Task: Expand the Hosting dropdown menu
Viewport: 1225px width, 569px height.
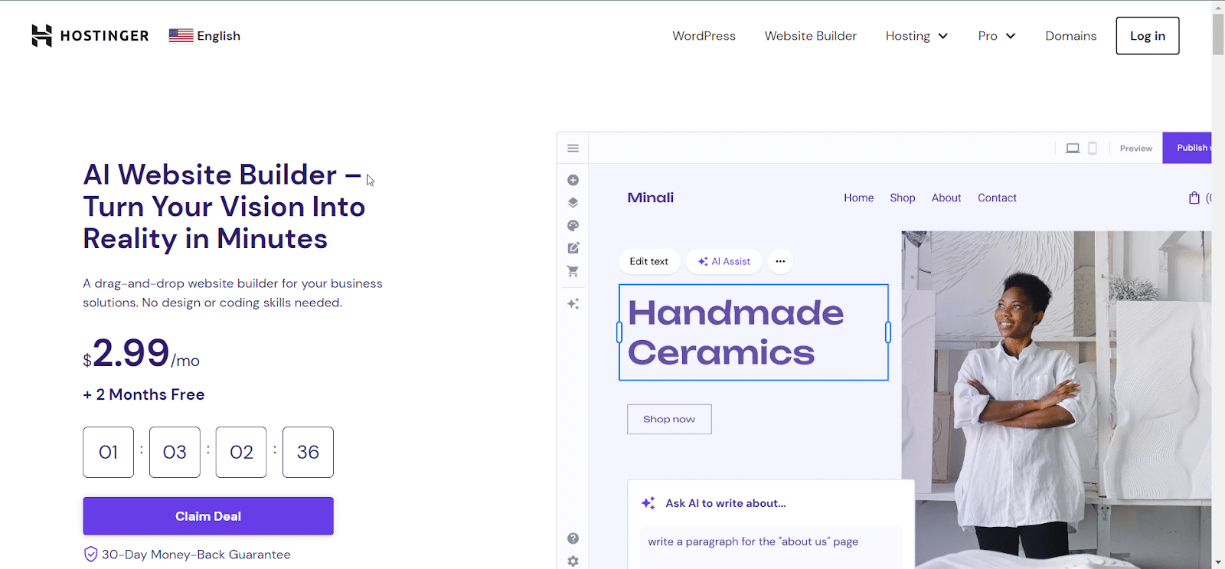Action: tap(916, 36)
